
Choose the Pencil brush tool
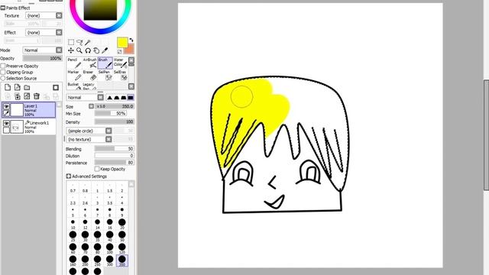(x=74, y=63)
